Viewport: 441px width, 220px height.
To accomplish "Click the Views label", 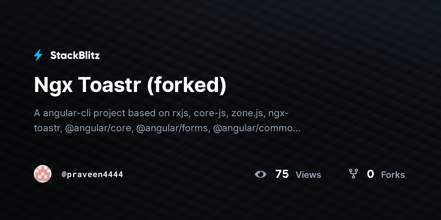I will 308,175.
